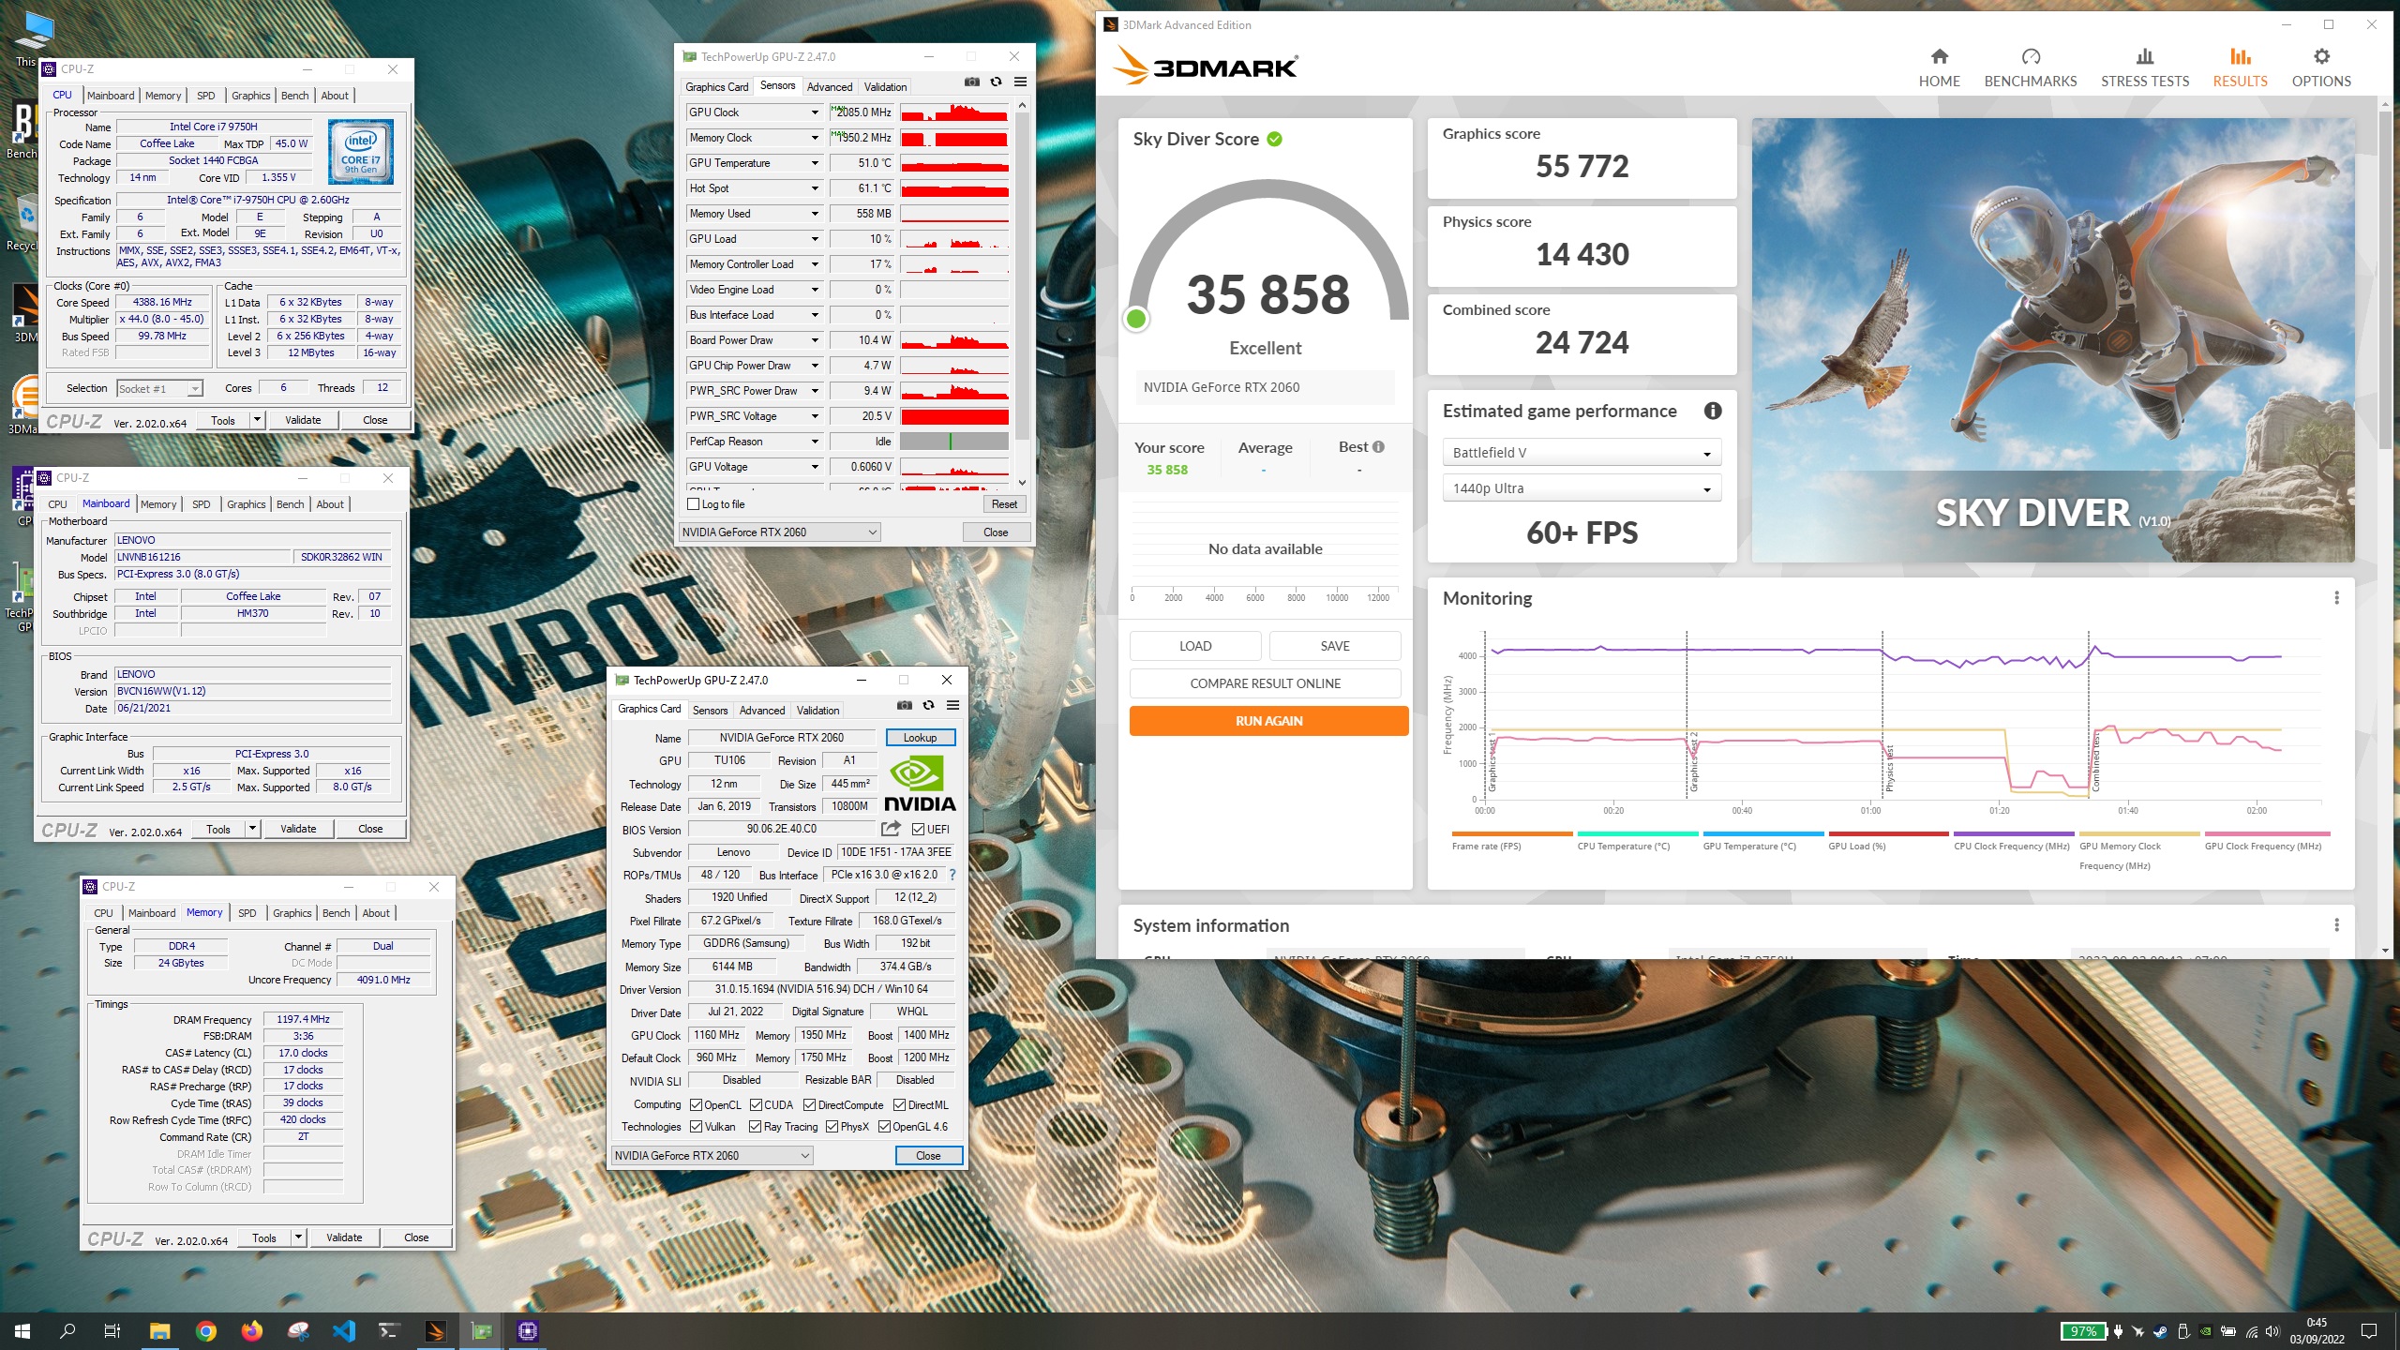This screenshot has width=2400, height=1350.
Task: Enable Log to file in GPU-Z Sensors
Action: point(694,504)
